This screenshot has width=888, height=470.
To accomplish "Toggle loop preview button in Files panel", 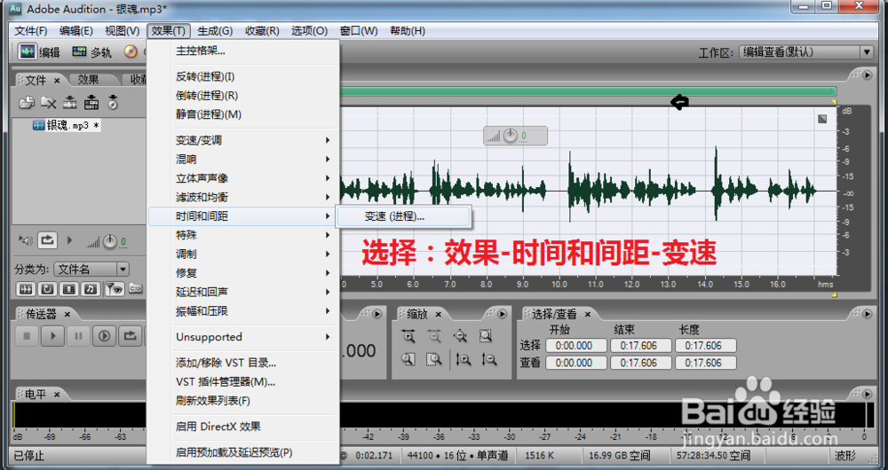I will (48, 240).
